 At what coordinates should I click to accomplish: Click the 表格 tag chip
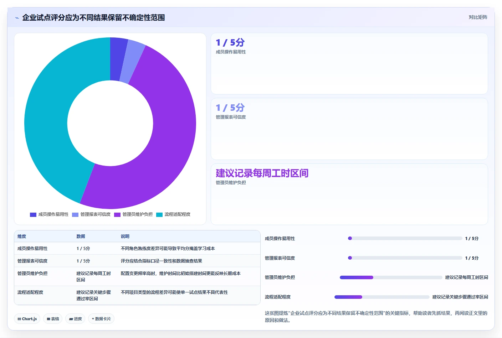53,319
